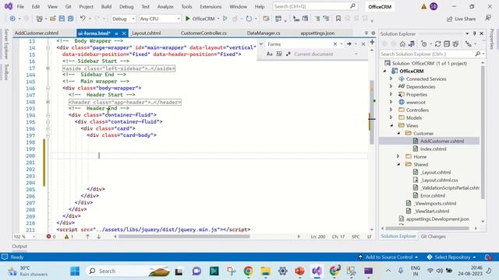Open PowerPoint from the taskbar
Image resolution: width=499 pixels, height=280 pixels.
[299, 271]
